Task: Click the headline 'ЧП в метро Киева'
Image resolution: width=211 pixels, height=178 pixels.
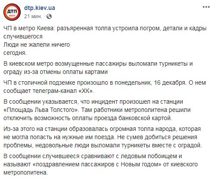Action: (29, 28)
